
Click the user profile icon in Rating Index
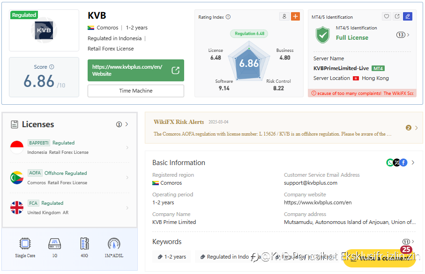(x=284, y=16)
